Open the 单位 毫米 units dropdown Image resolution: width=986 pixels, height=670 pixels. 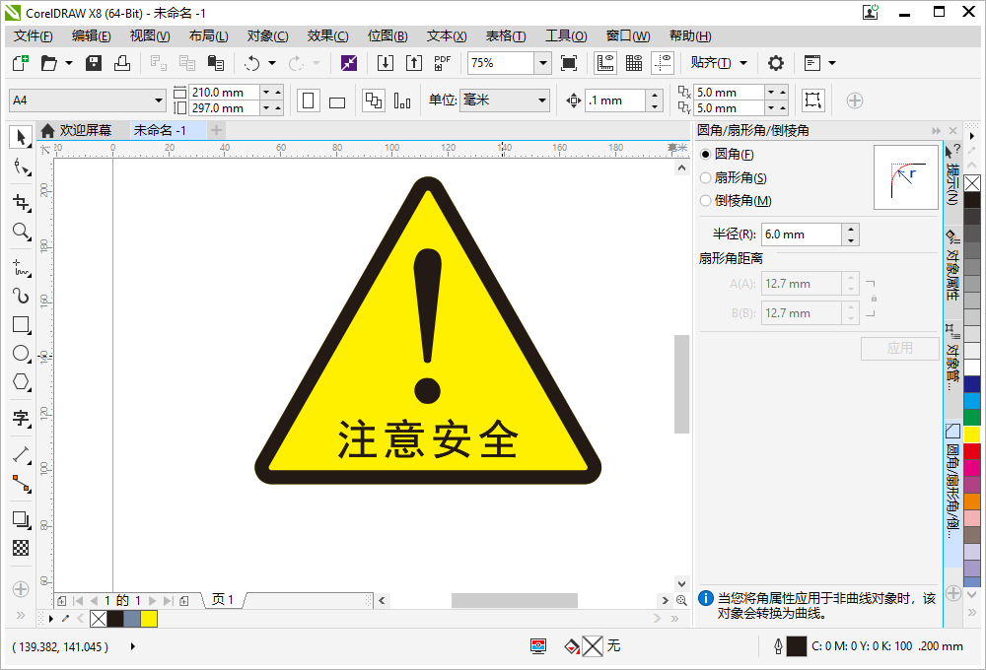click(542, 100)
